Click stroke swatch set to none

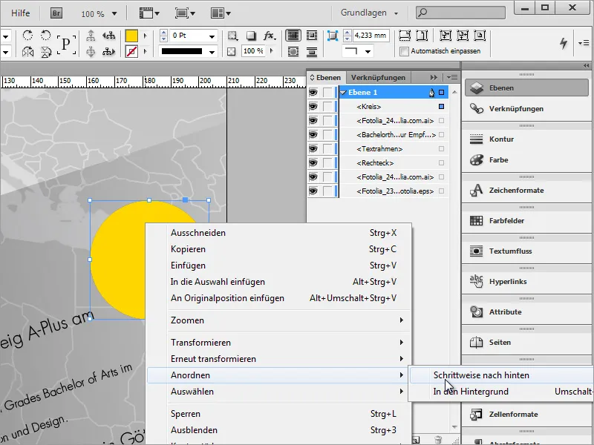tap(131, 51)
